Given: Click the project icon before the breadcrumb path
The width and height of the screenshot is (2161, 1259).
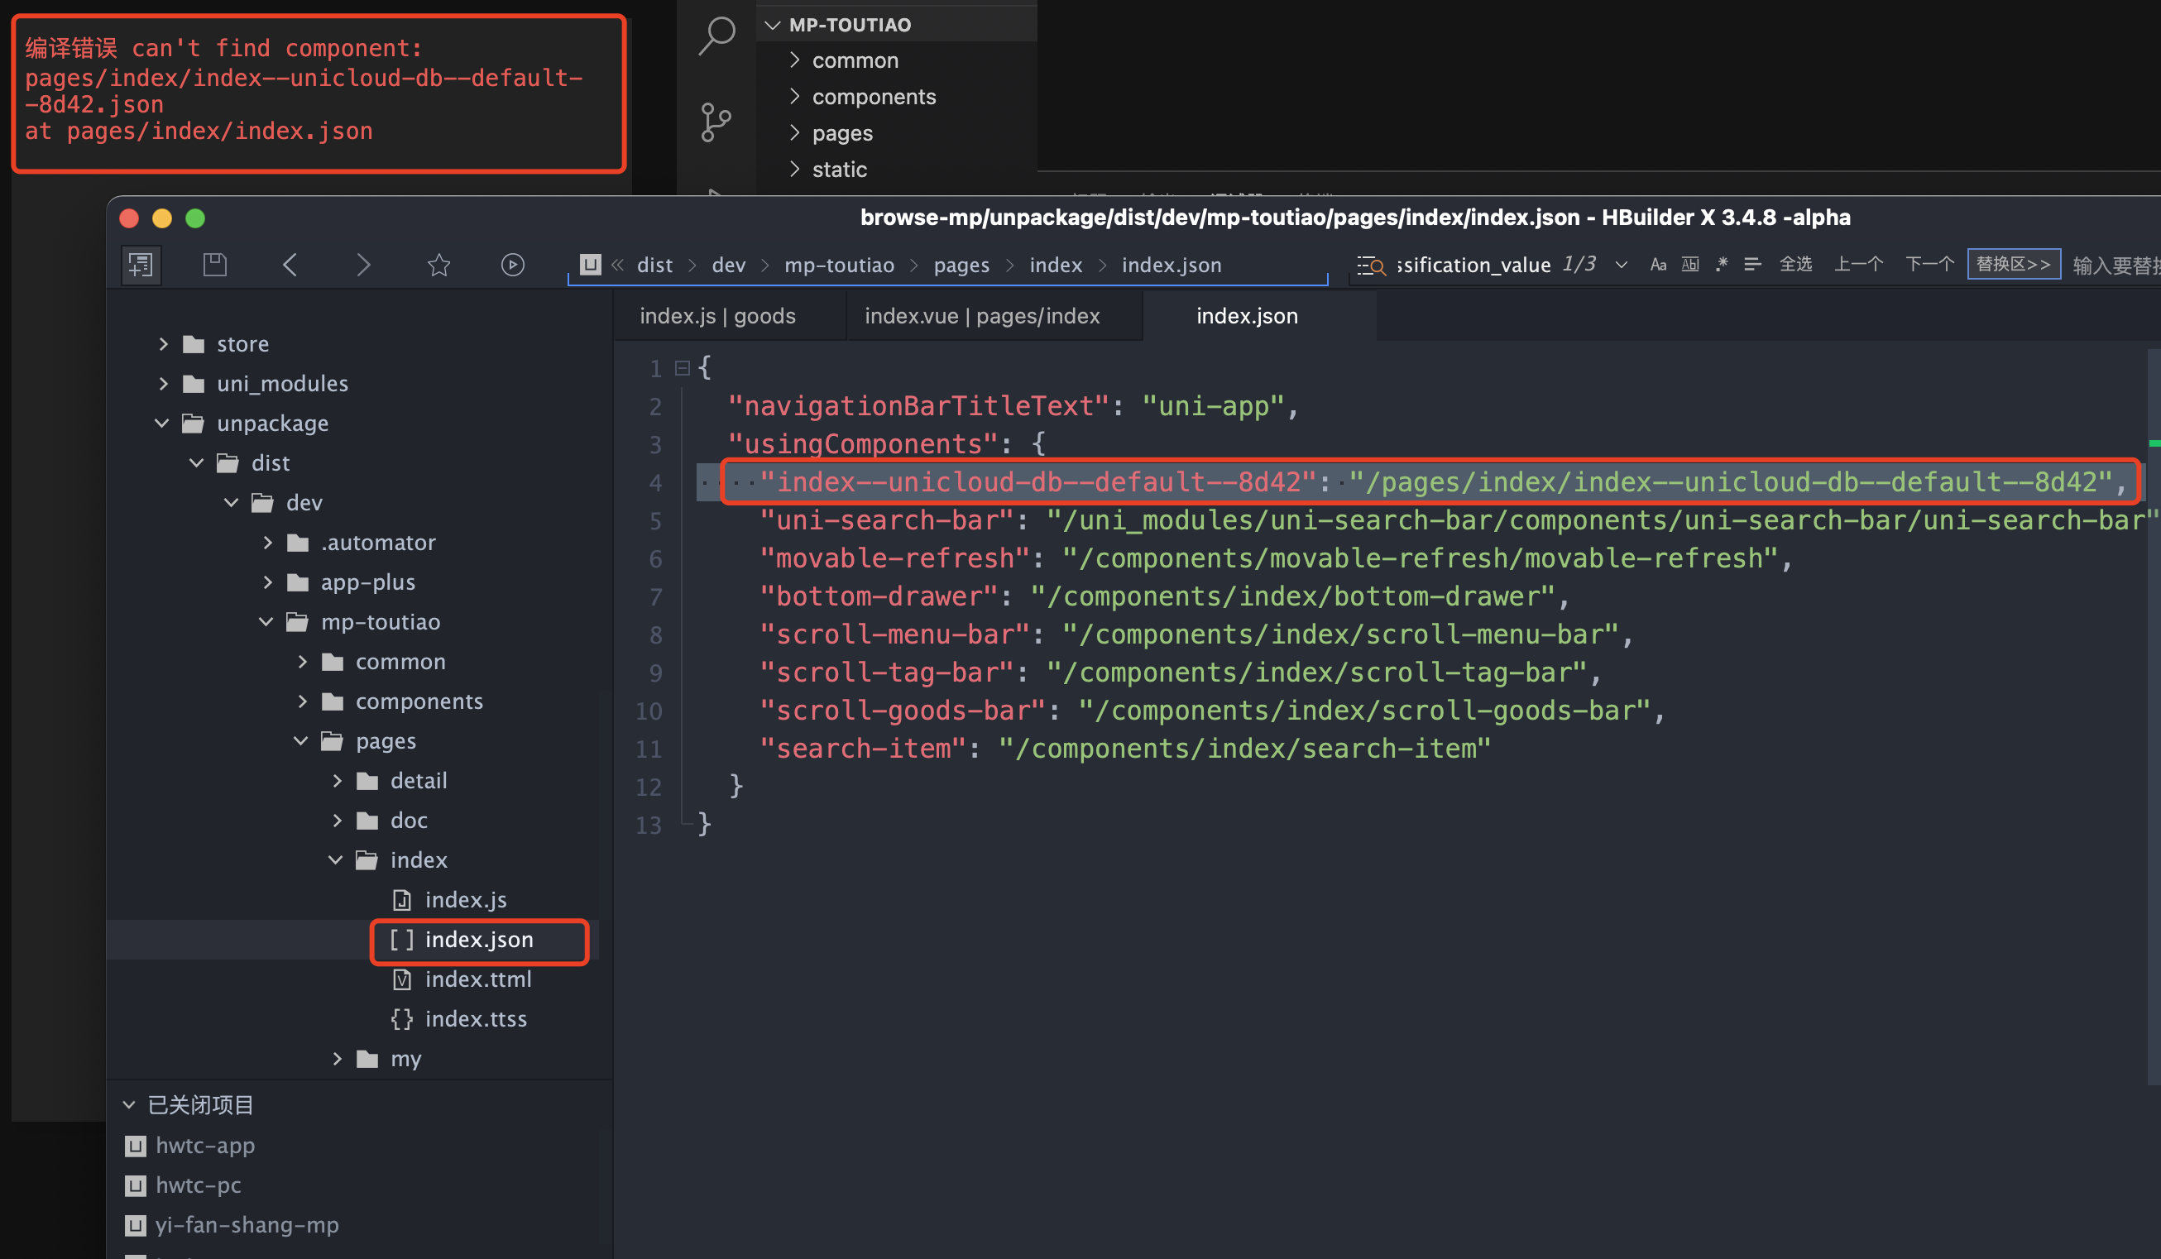Looking at the screenshot, I should click(x=590, y=264).
